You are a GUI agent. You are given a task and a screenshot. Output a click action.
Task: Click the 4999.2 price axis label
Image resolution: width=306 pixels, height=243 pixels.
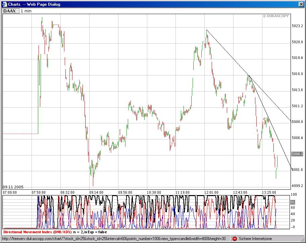pyautogui.click(x=297, y=186)
